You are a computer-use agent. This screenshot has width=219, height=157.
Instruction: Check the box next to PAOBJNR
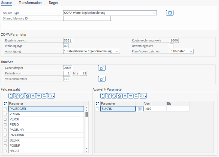tap(5, 130)
